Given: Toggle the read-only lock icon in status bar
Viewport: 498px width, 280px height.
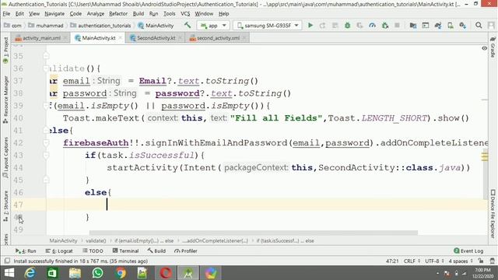Looking at the screenshot, I should tap(481, 261).
